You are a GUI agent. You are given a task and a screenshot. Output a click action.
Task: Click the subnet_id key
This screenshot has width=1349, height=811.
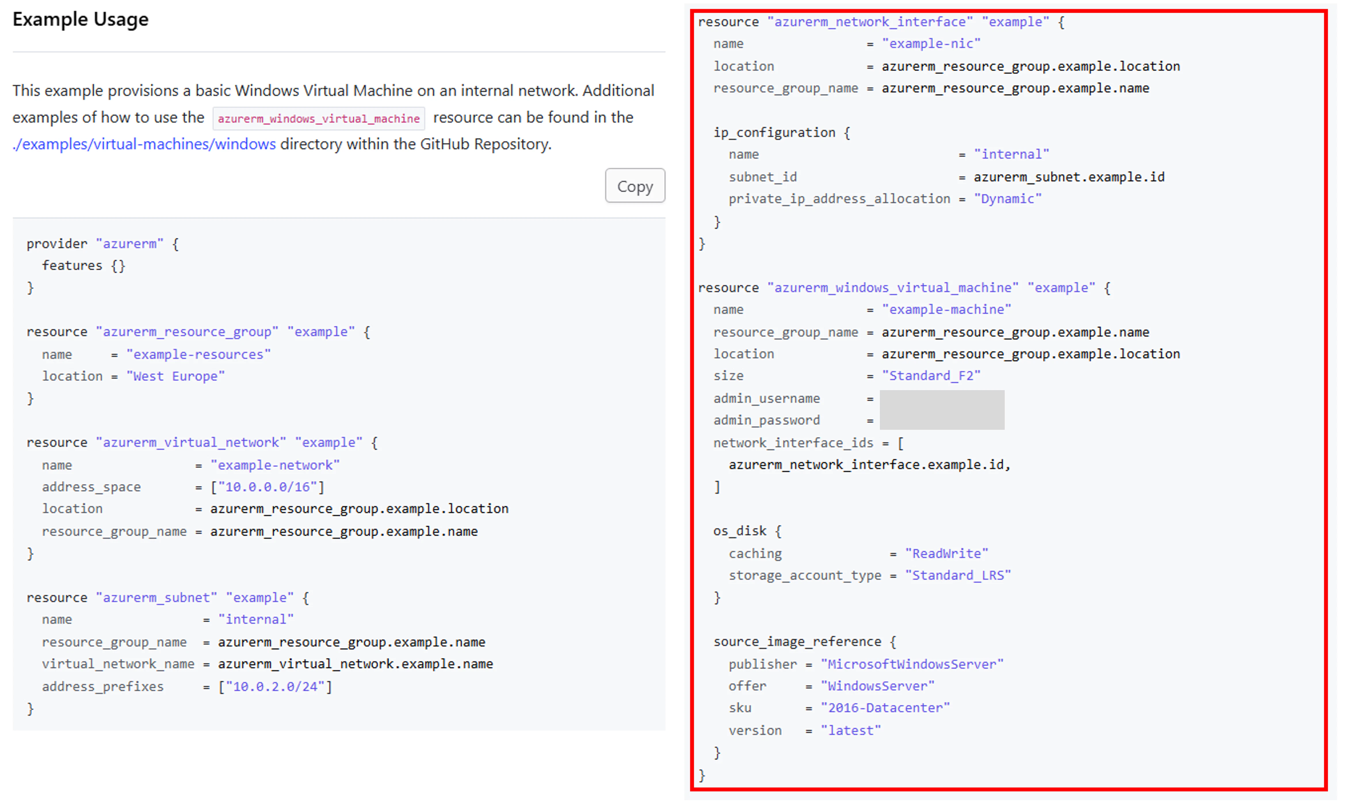click(763, 177)
